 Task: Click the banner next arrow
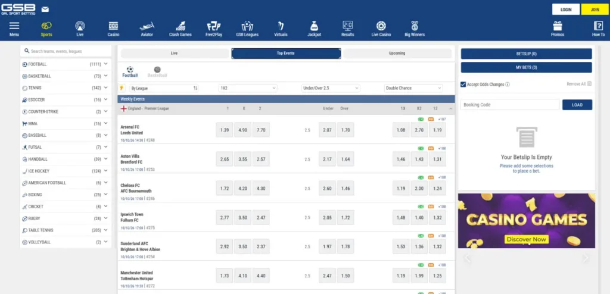pos(586,258)
